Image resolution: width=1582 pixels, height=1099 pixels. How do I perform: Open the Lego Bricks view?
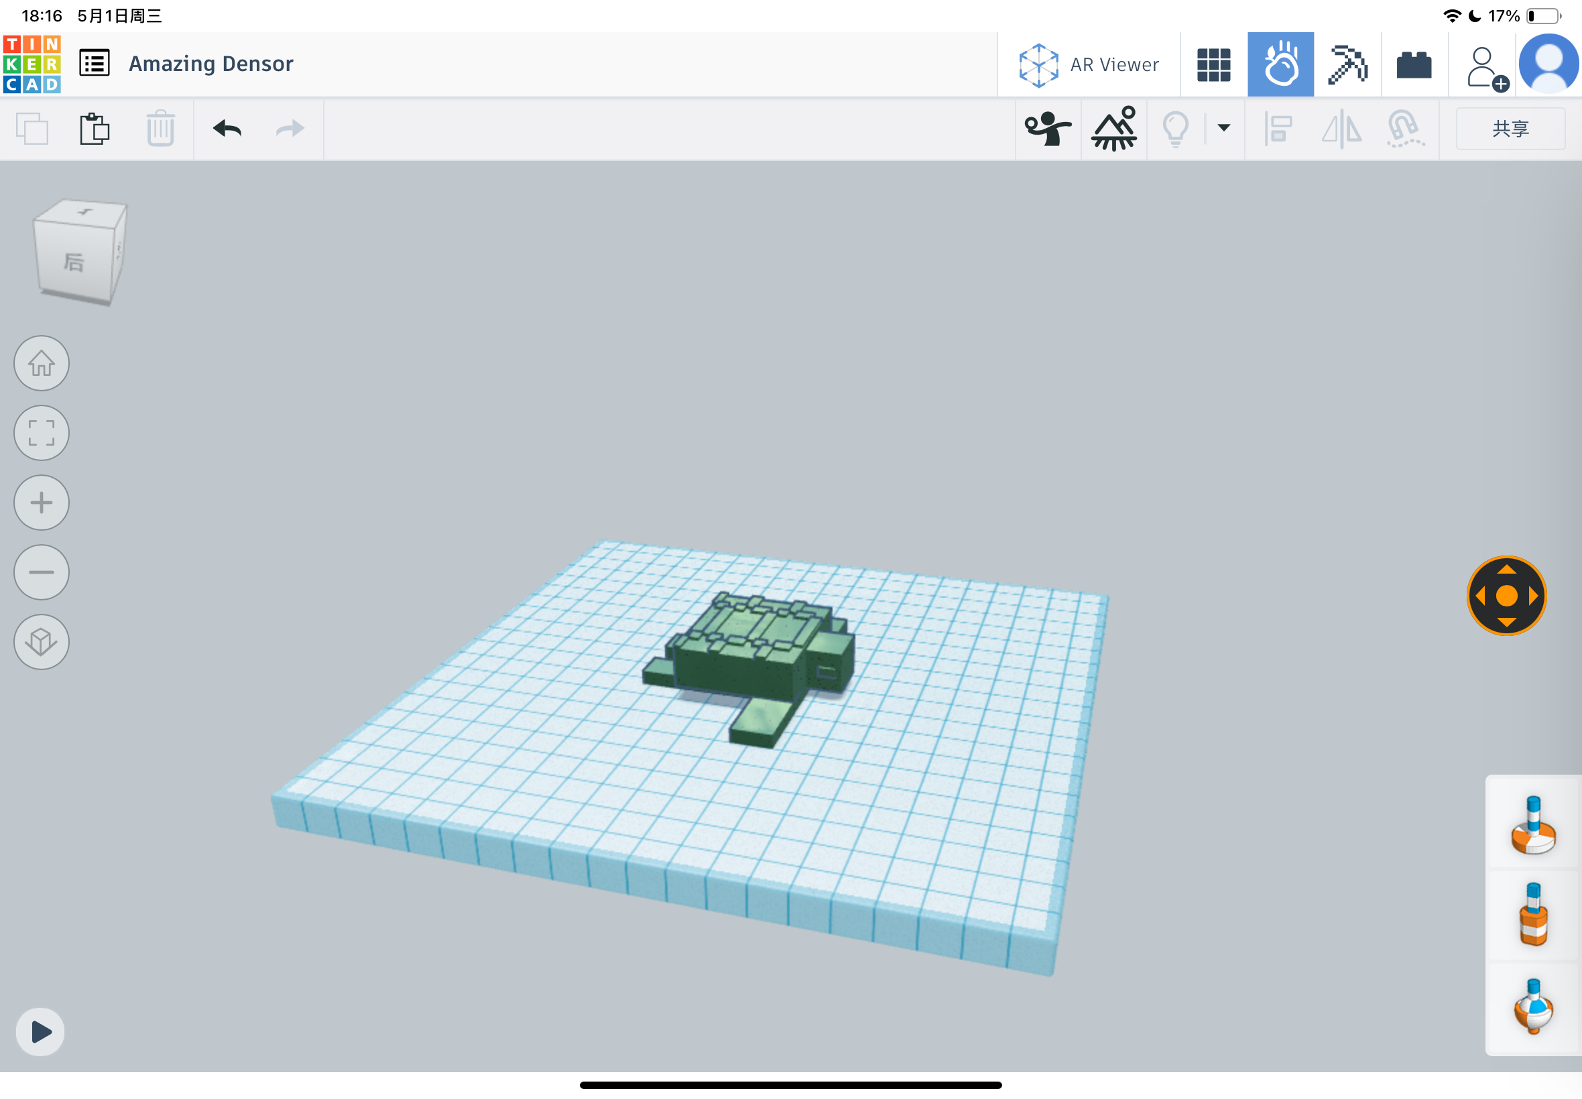pos(1413,64)
